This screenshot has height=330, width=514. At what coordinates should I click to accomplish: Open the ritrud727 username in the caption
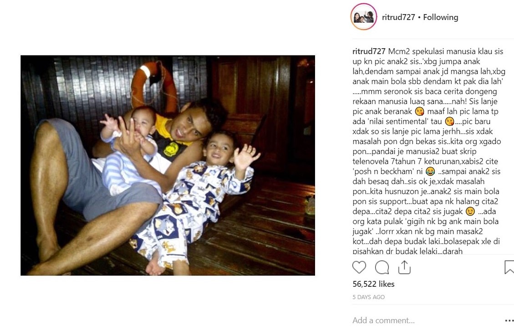pos(369,51)
